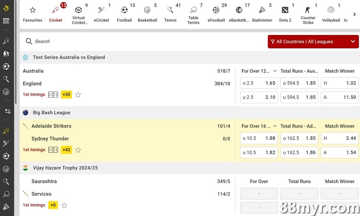Bet over 2.5 at 1.65 odds
360x216 pixels.
(x=259, y=83)
